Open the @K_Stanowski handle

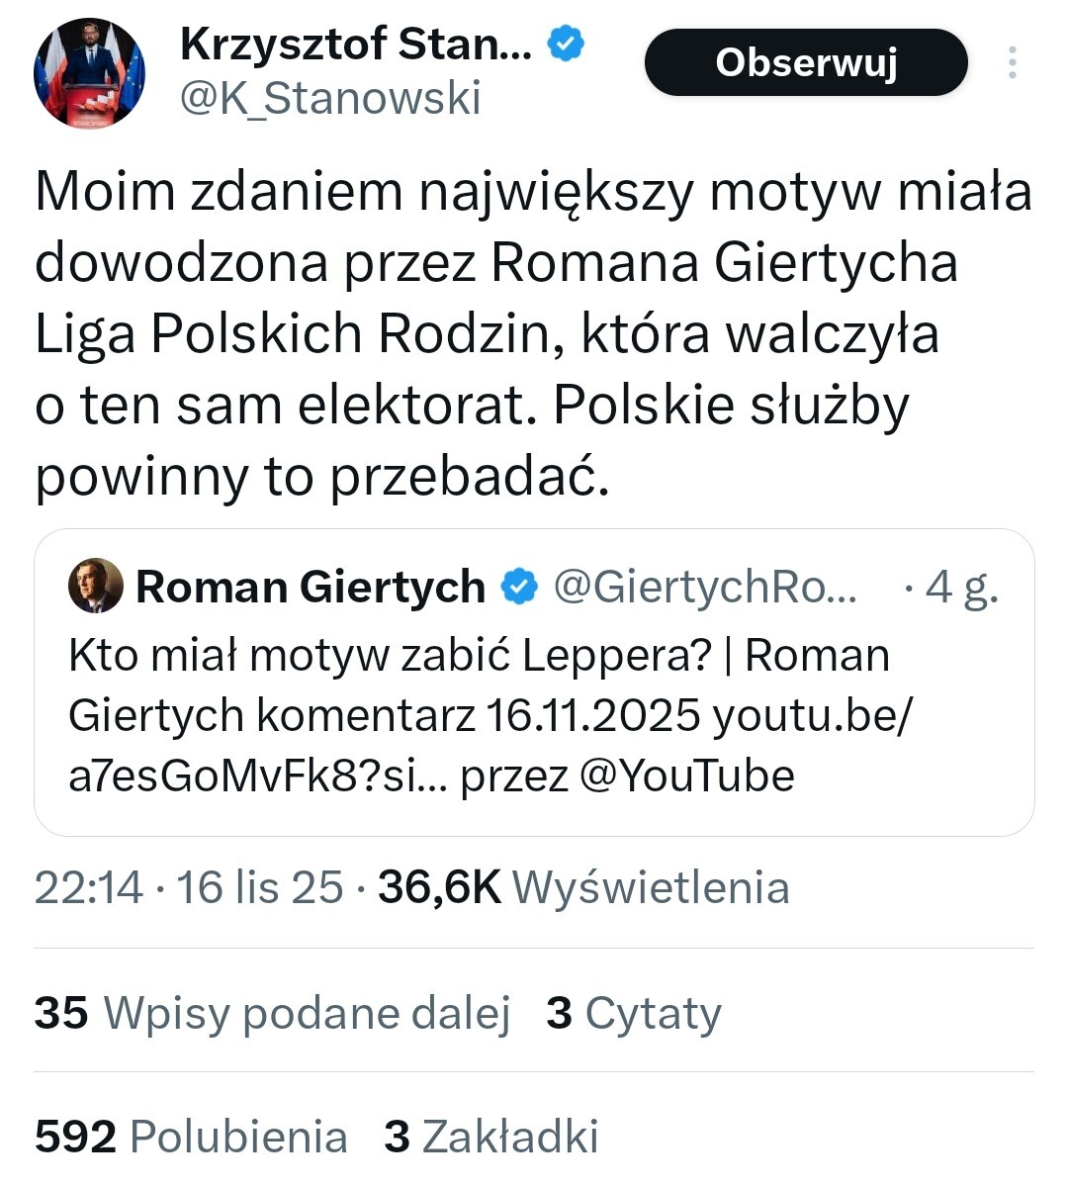click(x=330, y=99)
